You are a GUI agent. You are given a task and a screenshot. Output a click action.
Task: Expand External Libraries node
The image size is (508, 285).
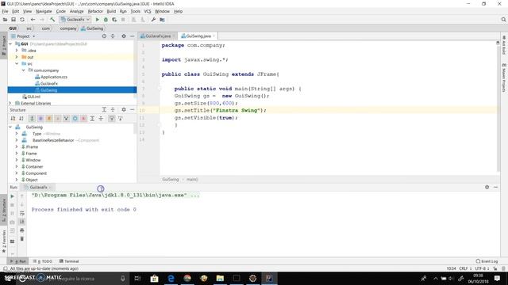click(x=10, y=103)
